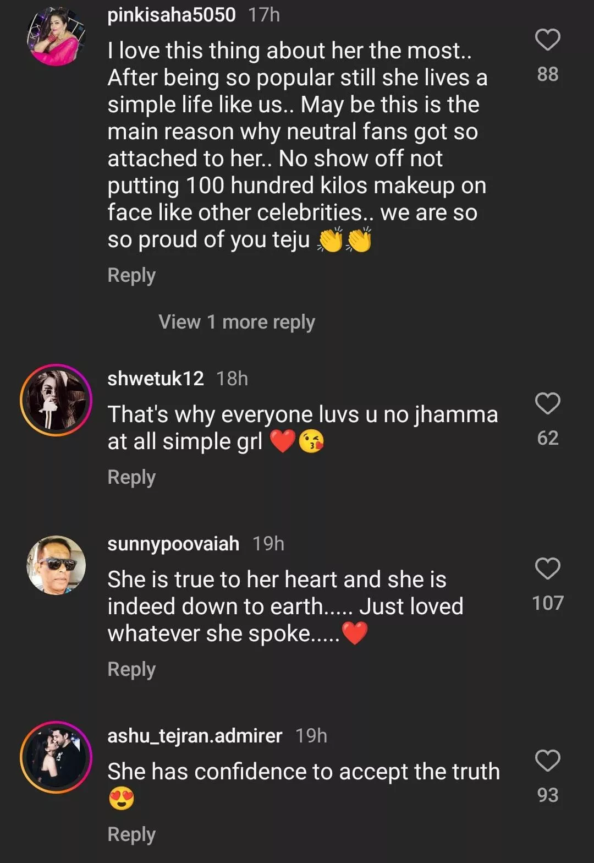This screenshot has height=863, width=594.
Task: Open username sunnypoovaiah
Action: click(x=173, y=544)
